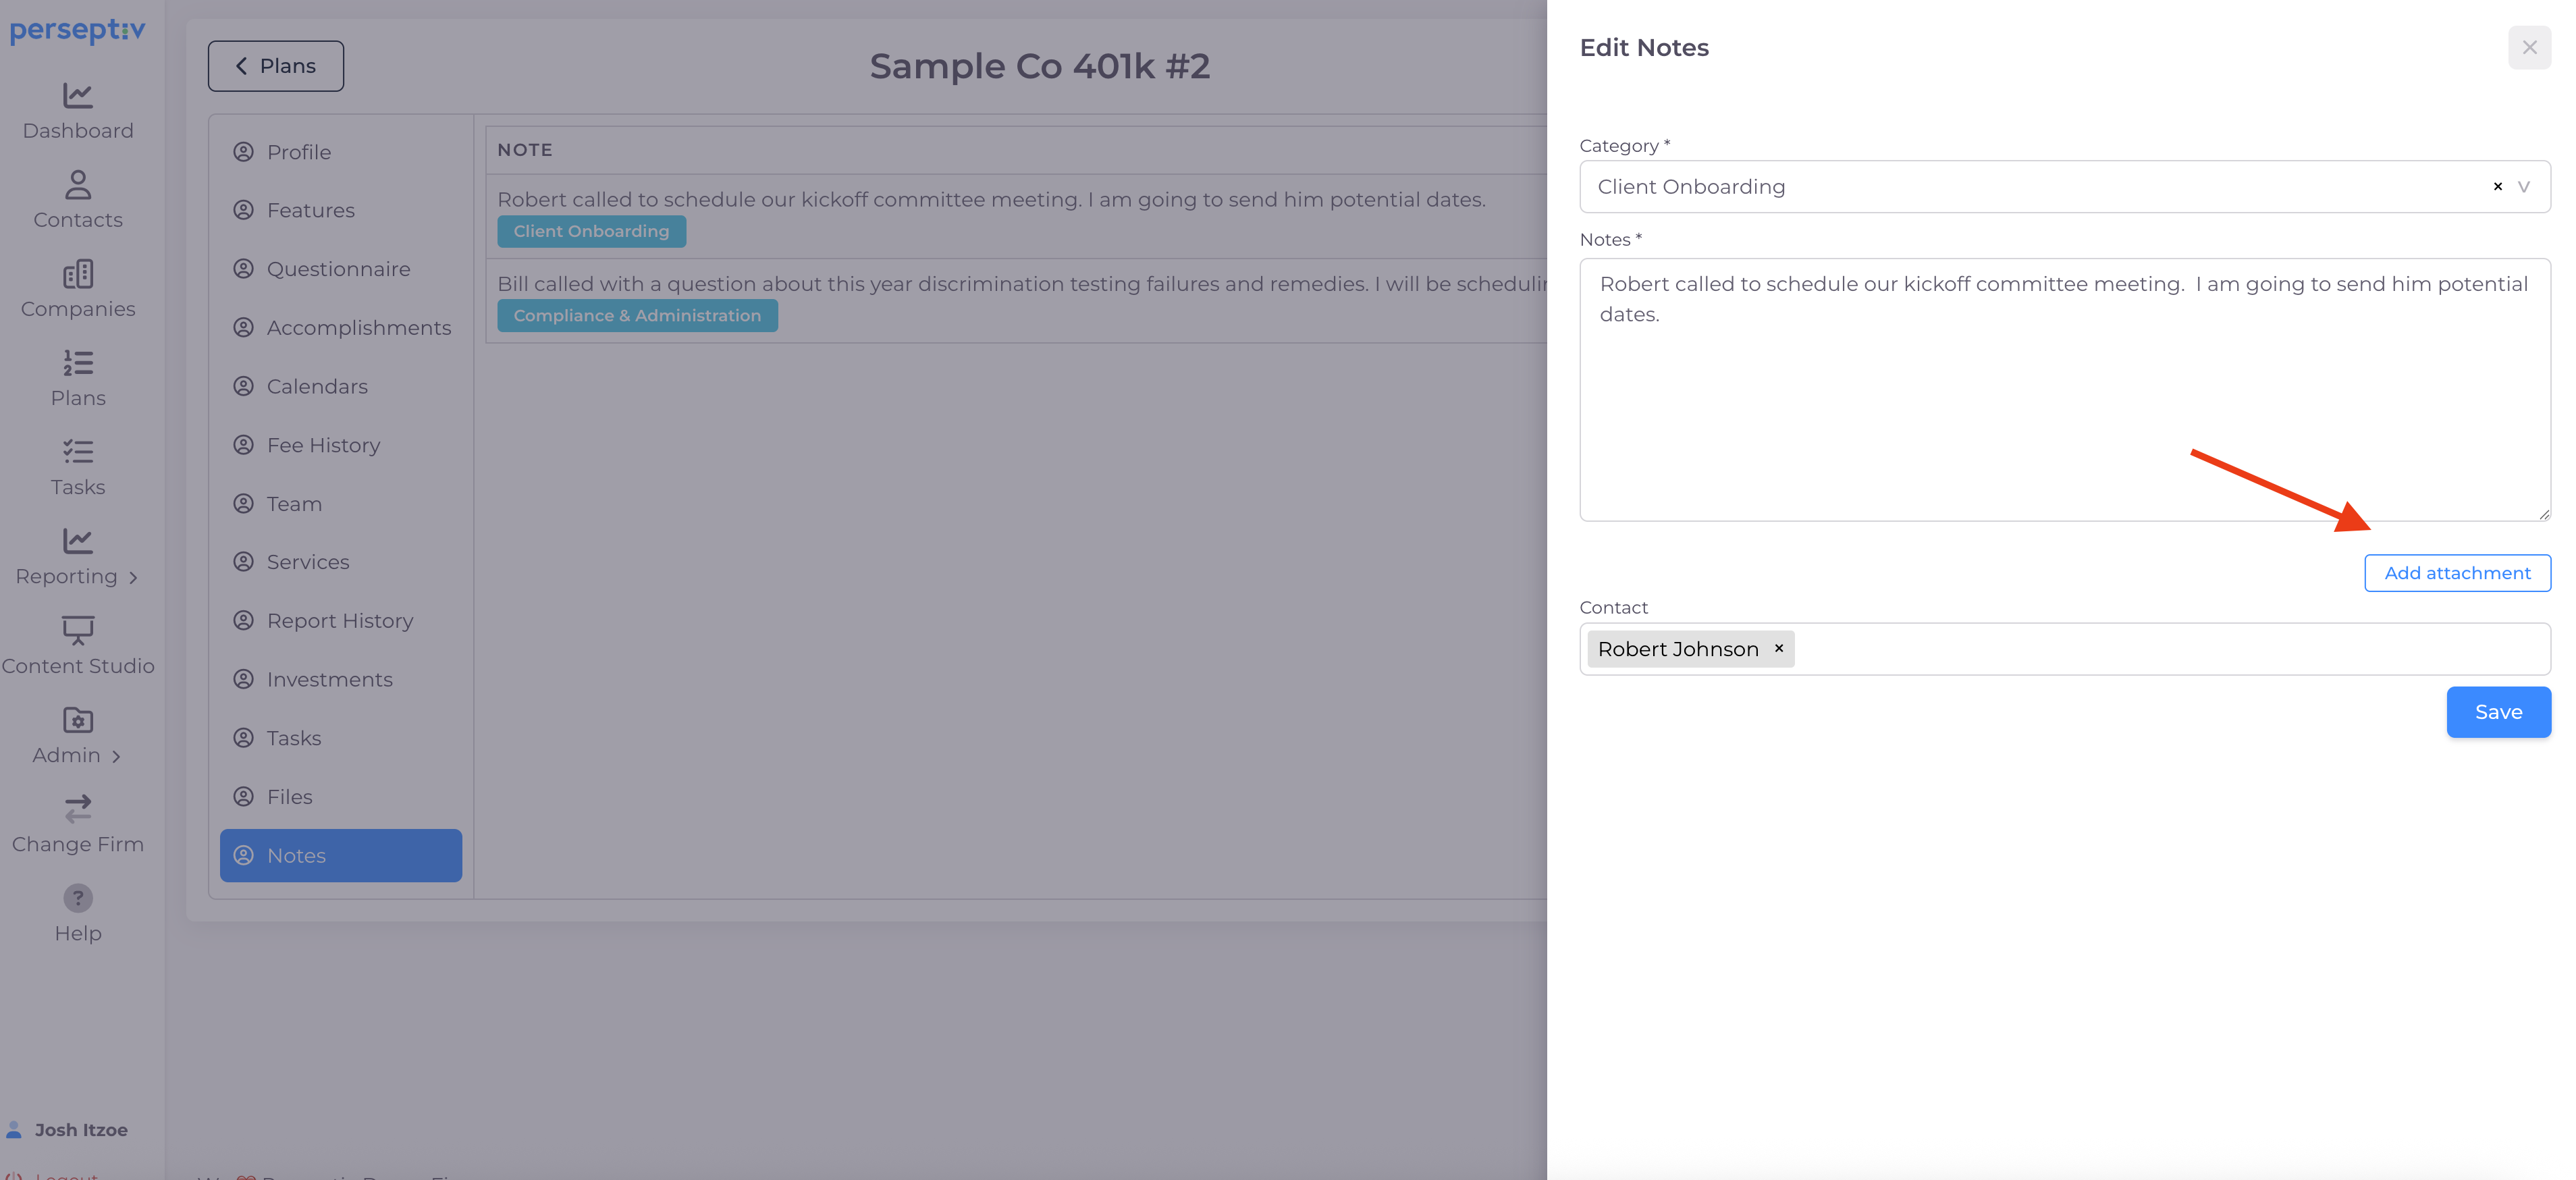
Task: Click the Contacts person icon
Action: pos(78,185)
